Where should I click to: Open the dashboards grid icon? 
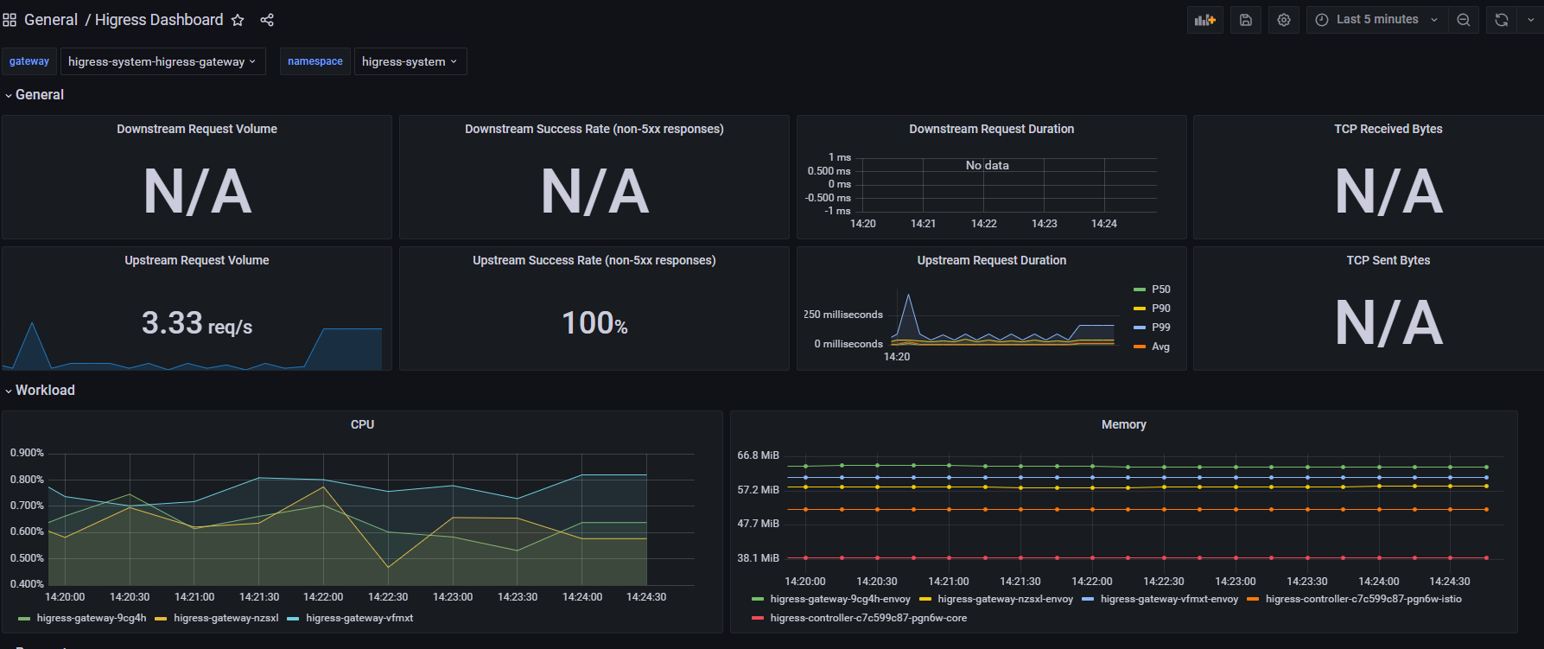click(x=10, y=20)
